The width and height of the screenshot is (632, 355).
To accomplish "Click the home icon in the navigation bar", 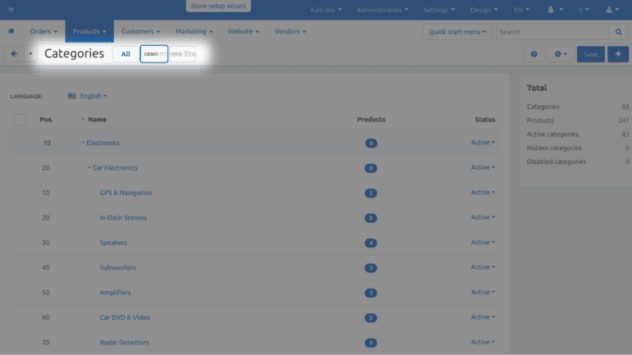I will point(11,32).
